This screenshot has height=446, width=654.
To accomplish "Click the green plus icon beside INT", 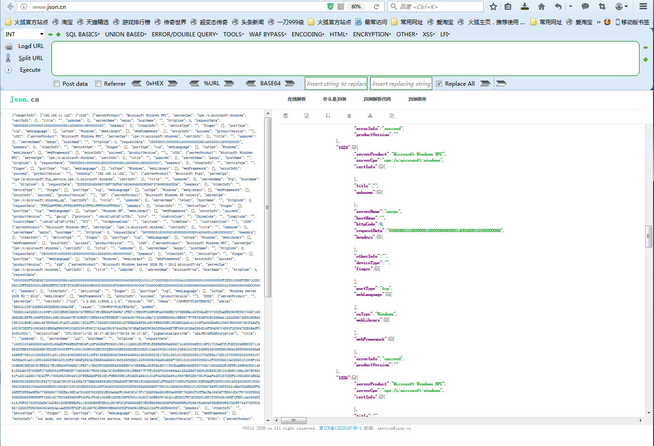I will pos(58,34).
